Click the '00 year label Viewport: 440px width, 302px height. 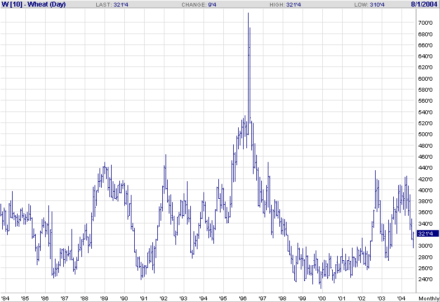click(322, 298)
